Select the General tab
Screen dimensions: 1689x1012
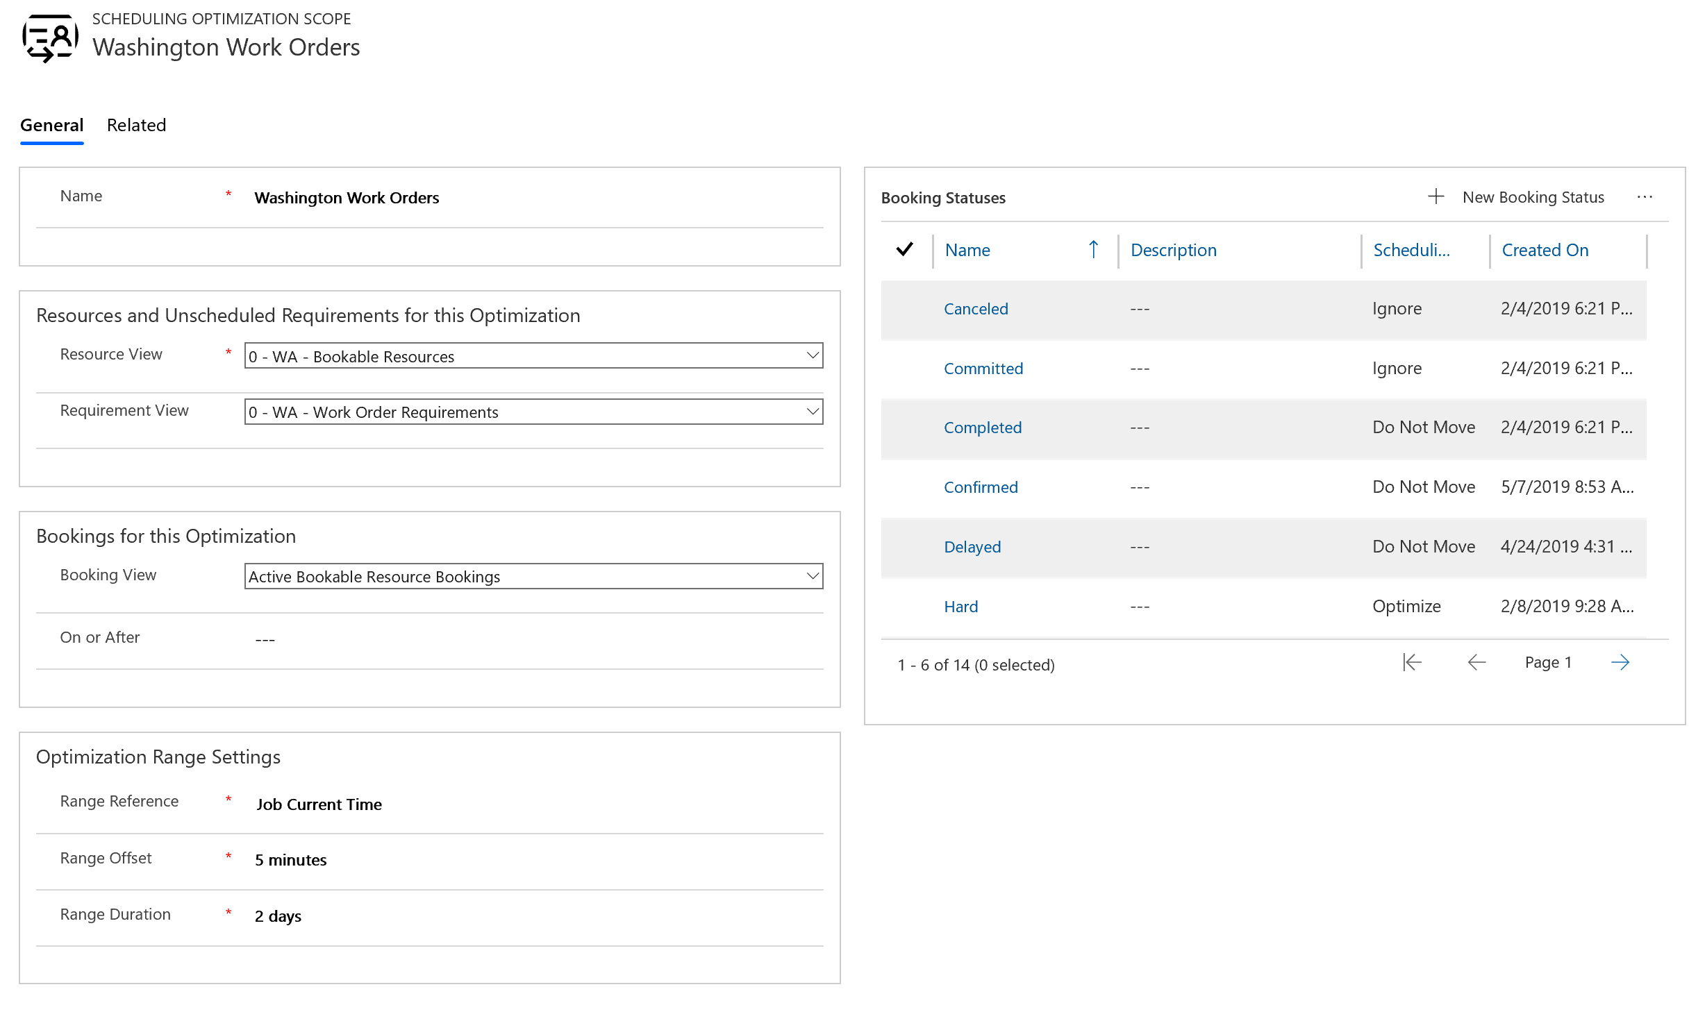(x=52, y=126)
